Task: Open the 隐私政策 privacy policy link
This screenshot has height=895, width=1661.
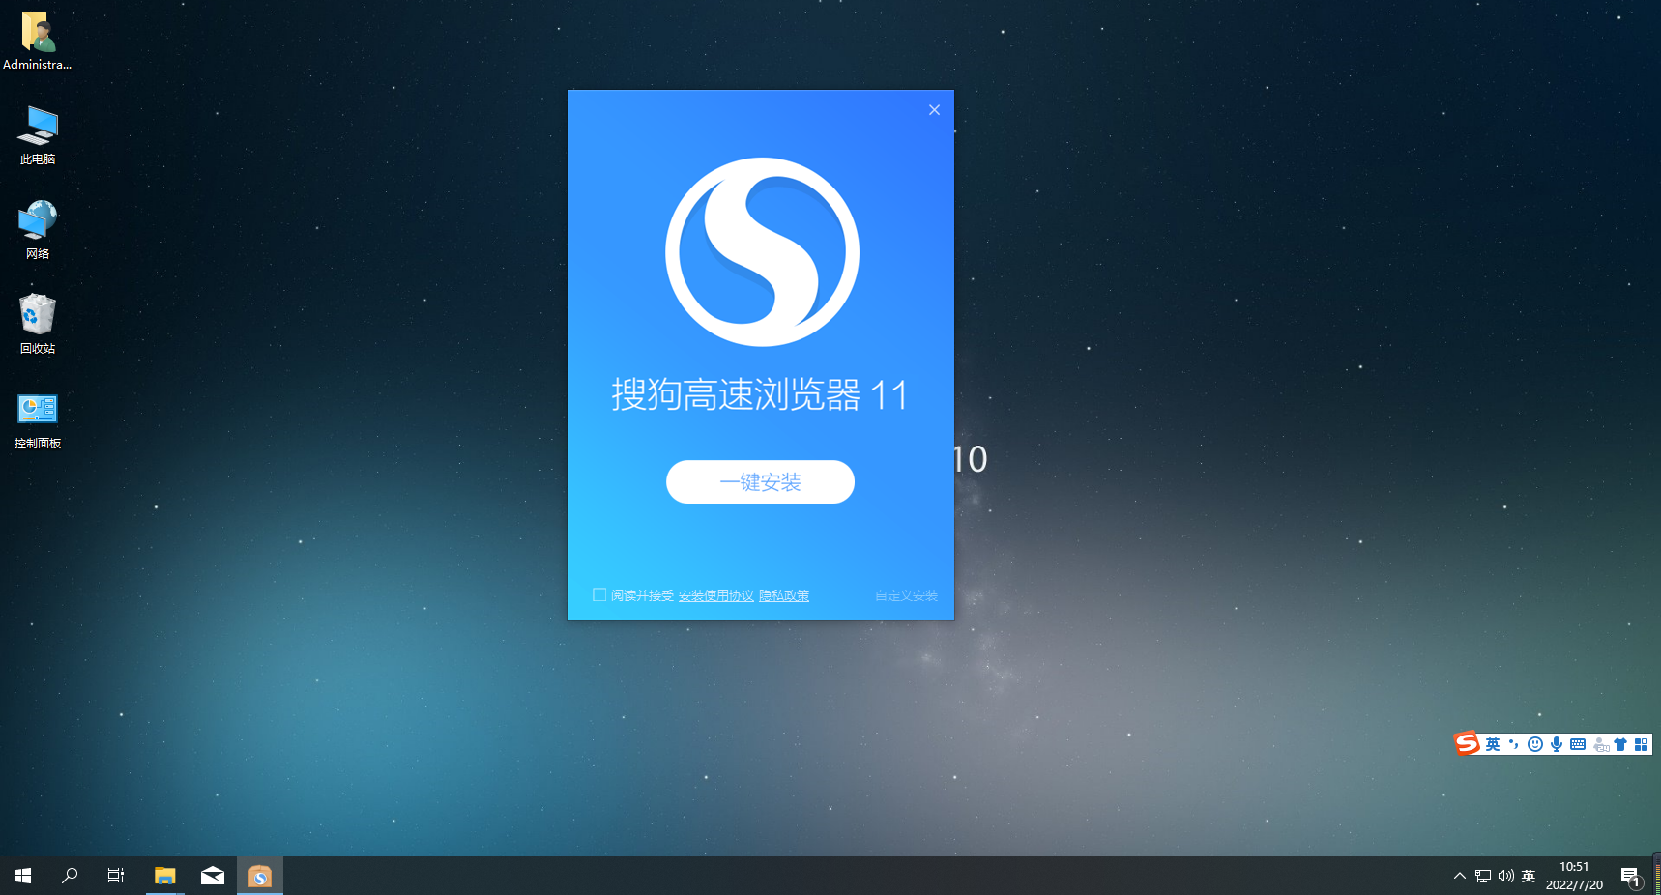Action: [784, 595]
